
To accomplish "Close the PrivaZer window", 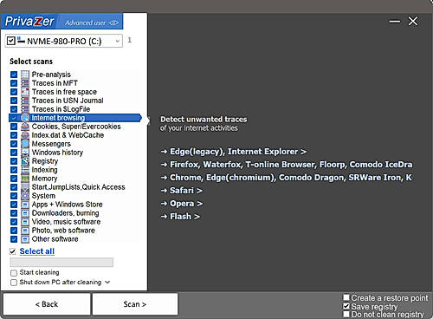I will tap(413, 21).
